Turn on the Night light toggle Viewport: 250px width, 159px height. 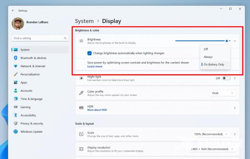226,78
